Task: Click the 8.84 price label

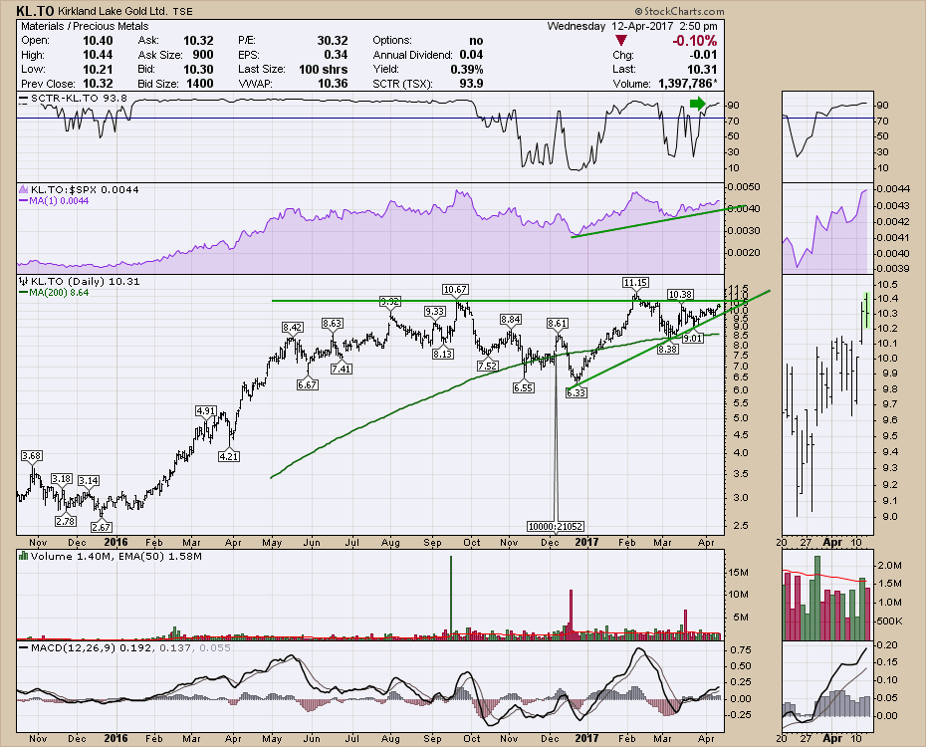Action: pyautogui.click(x=510, y=320)
